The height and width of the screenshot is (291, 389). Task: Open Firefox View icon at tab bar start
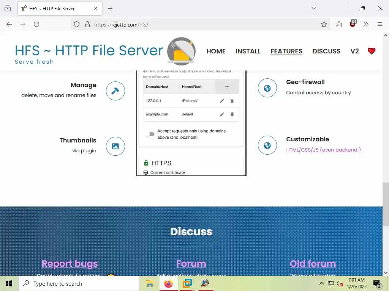click(x=8, y=9)
